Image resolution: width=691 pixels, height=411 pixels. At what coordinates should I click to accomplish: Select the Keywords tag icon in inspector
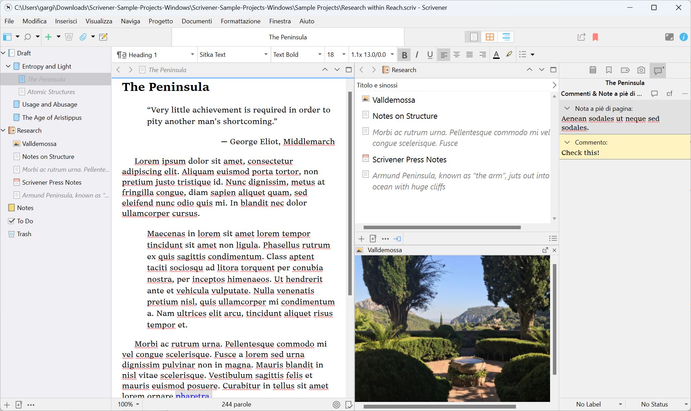625,70
